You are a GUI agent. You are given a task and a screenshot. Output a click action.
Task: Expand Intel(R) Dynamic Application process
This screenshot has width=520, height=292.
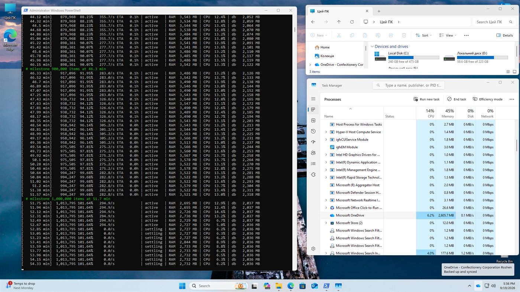326,162
